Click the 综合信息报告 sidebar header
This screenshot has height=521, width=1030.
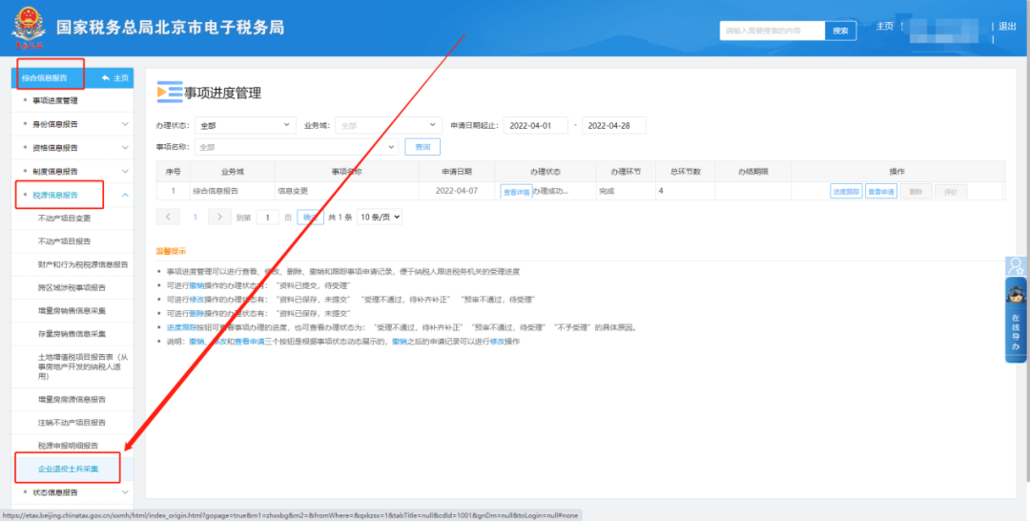[45, 77]
